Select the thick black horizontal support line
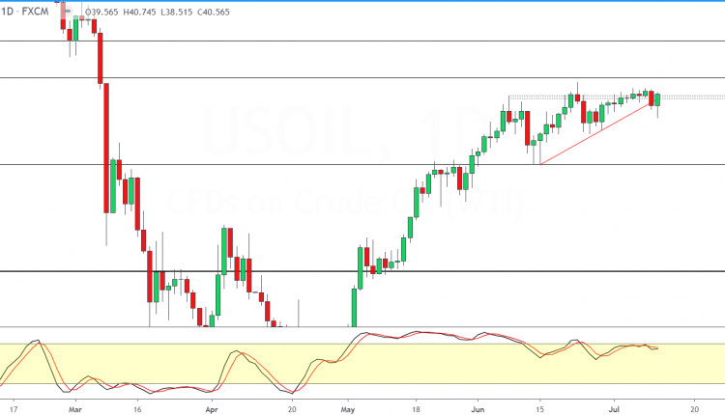725x415 pixels. click(362, 271)
